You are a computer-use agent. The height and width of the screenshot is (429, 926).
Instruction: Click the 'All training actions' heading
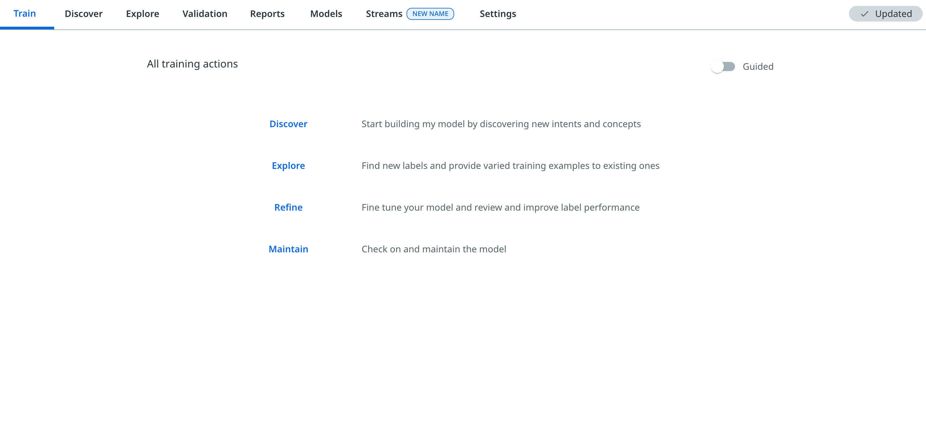pos(192,64)
